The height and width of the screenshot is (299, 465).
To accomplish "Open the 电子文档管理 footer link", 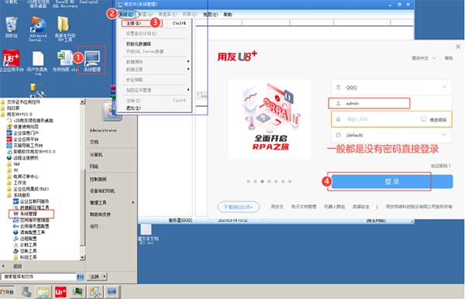I will tap(303, 207).
